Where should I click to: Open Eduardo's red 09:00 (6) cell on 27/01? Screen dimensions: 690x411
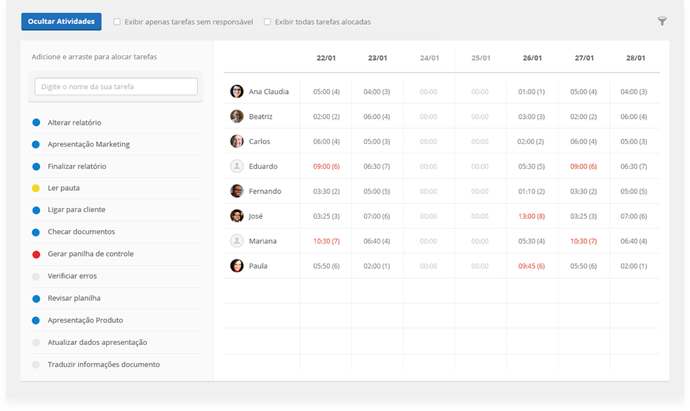(x=583, y=167)
